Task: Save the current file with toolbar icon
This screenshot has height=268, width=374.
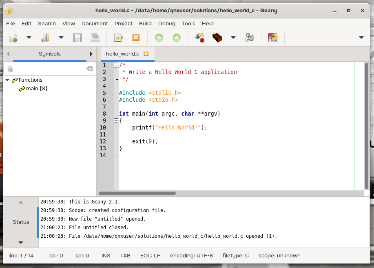Action: pyautogui.click(x=77, y=38)
